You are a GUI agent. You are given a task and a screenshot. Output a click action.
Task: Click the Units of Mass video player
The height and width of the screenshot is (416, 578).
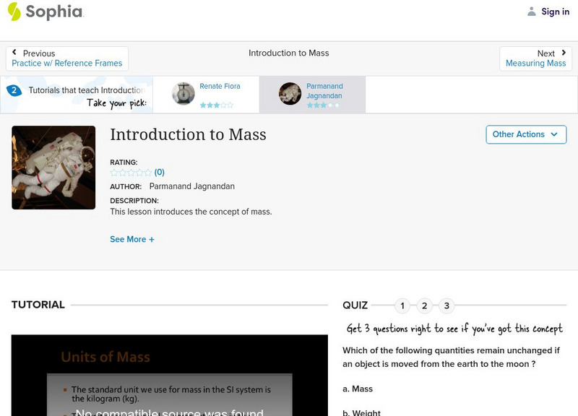point(169,376)
